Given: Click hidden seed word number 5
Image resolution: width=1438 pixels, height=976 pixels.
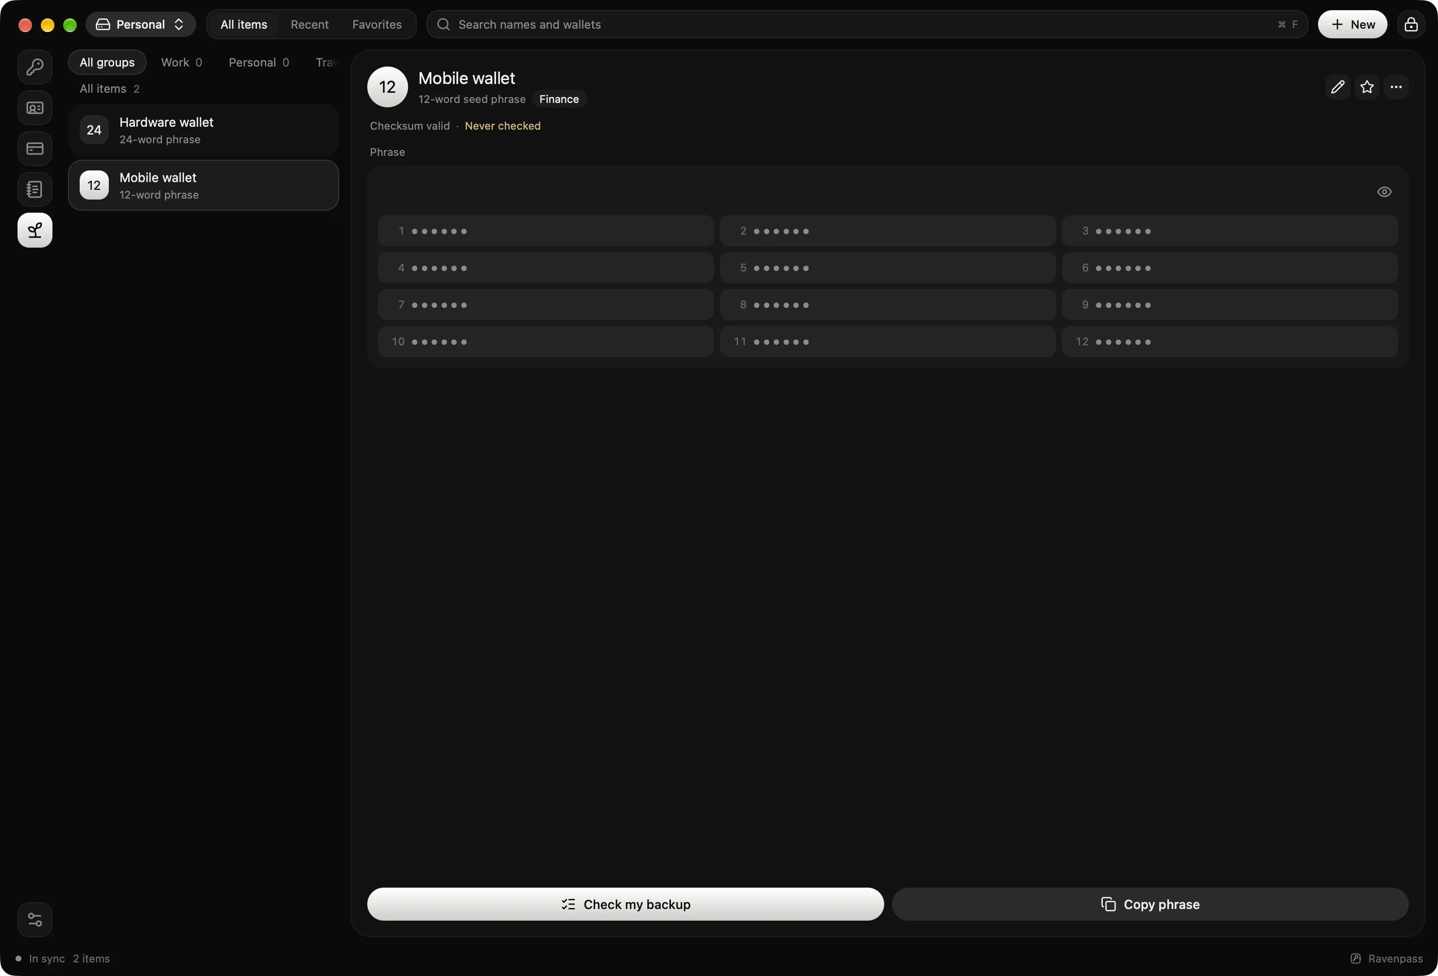Looking at the screenshot, I should 887,268.
